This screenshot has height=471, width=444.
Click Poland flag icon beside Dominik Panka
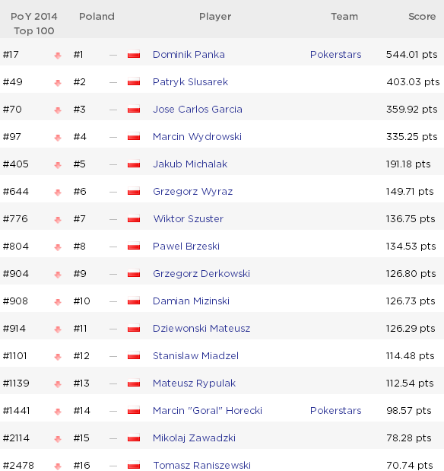tap(134, 54)
